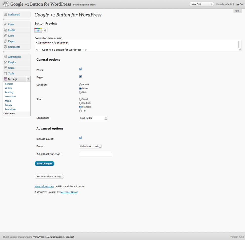Click the +1 count bubble showing 0
The image size is (245, 240).
[45, 30]
